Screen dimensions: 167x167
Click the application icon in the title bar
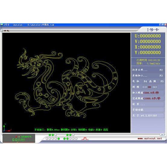pos(2,25)
